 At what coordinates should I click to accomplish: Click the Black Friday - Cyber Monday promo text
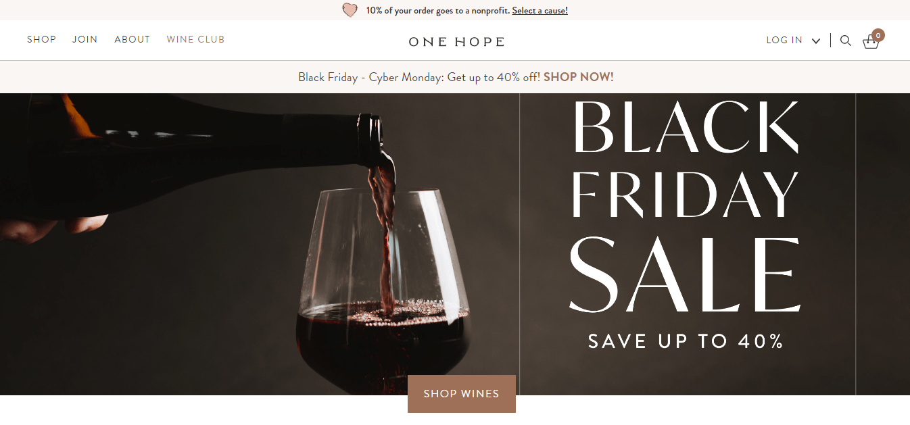pyautogui.click(x=419, y=77)
